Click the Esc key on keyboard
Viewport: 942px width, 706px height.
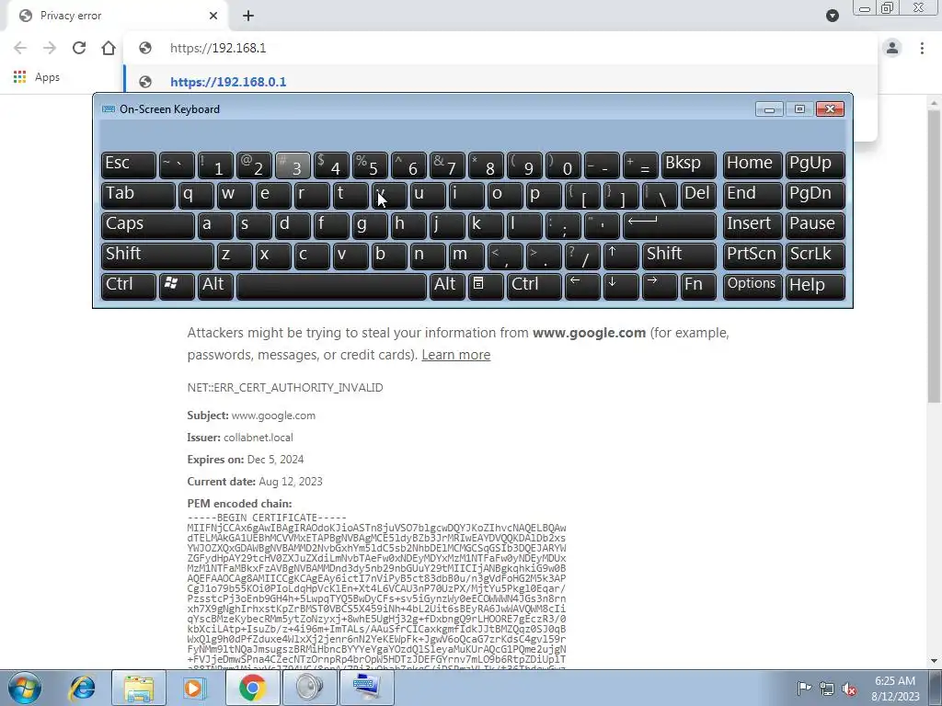[129, 165]
